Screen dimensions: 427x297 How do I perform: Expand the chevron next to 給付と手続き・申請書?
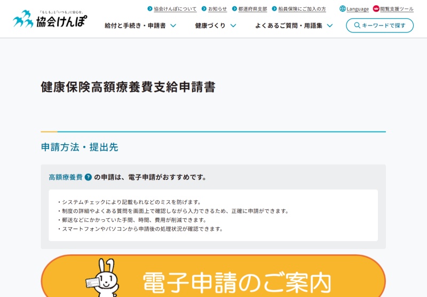173,26
